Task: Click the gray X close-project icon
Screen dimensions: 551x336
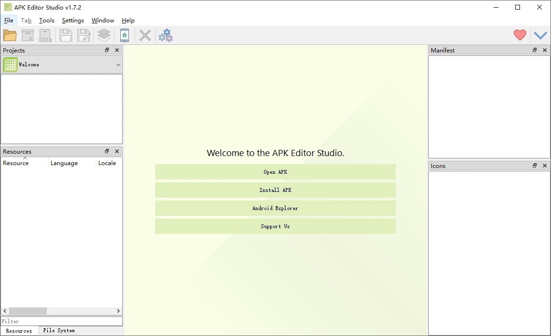Action: [145, 35]
